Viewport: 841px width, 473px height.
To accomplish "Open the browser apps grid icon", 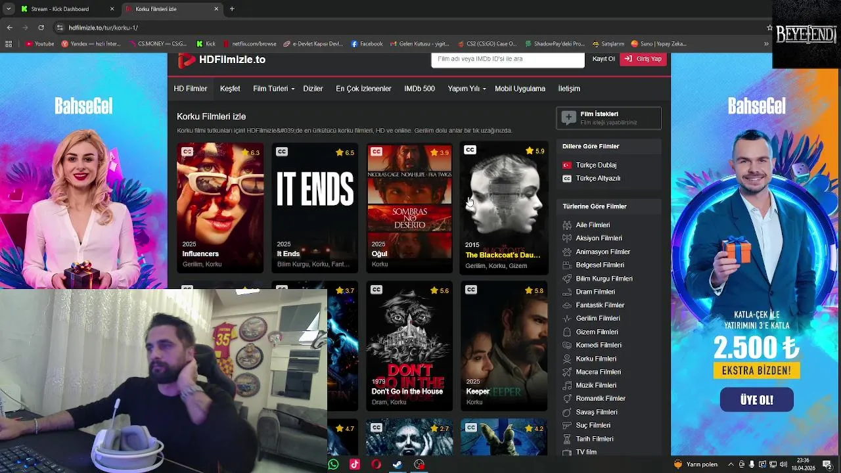I will pyautogui.click(x=9, y=44).
